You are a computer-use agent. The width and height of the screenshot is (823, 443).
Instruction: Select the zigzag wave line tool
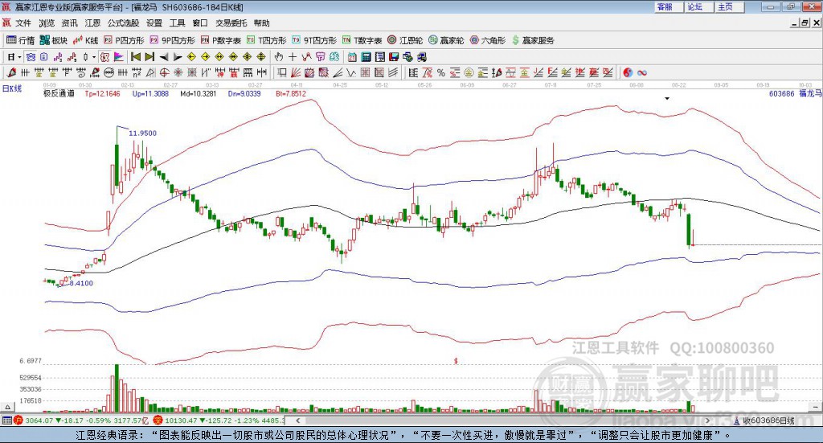tap(350, 72)
